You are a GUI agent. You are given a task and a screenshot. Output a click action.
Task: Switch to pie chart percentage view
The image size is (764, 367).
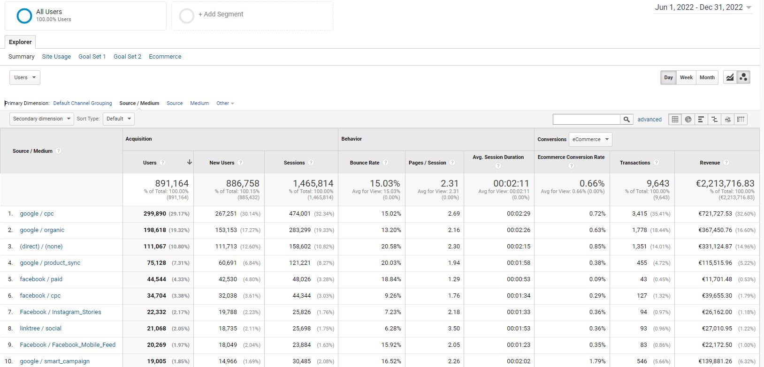pyautogui.click(x=688, y=120)
